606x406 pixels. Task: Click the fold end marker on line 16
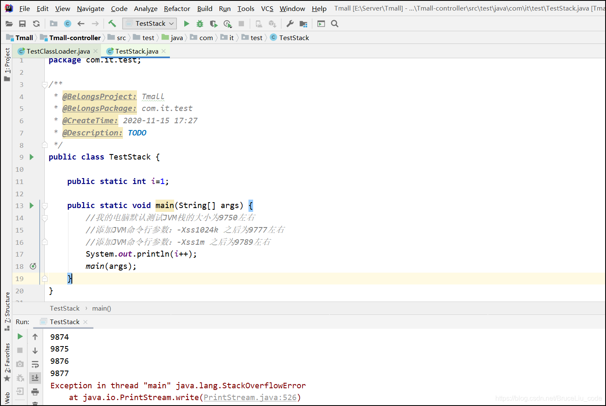coord(45,242)
